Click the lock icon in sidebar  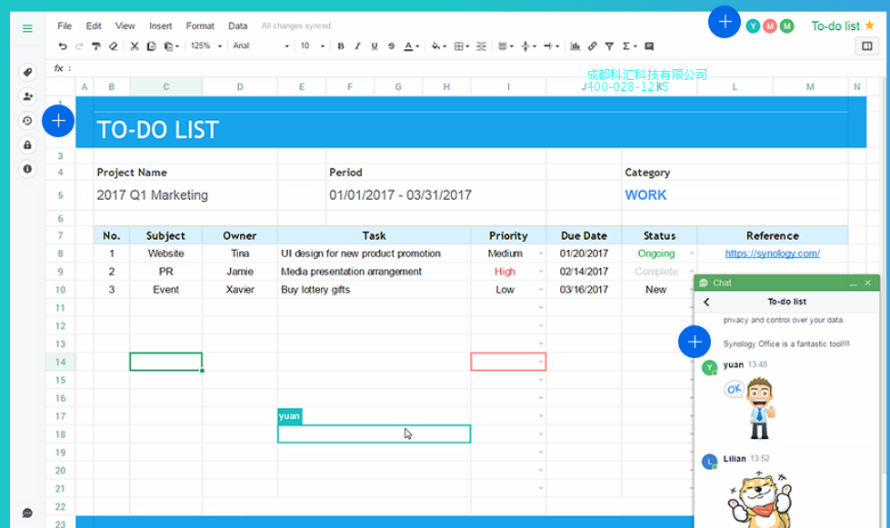[x=27, y=144]
